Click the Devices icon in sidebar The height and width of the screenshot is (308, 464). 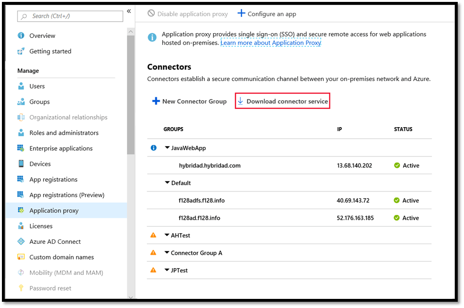(21, 164)
